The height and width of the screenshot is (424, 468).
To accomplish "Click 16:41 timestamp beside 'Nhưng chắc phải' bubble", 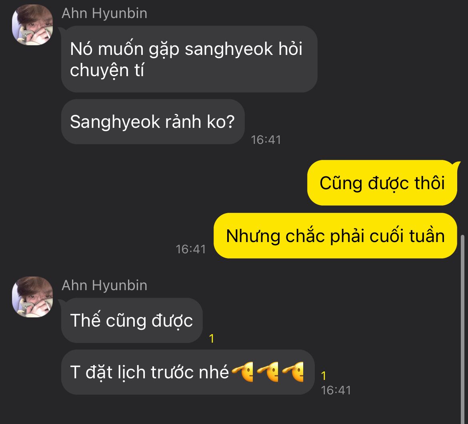I will coord(191,249).
